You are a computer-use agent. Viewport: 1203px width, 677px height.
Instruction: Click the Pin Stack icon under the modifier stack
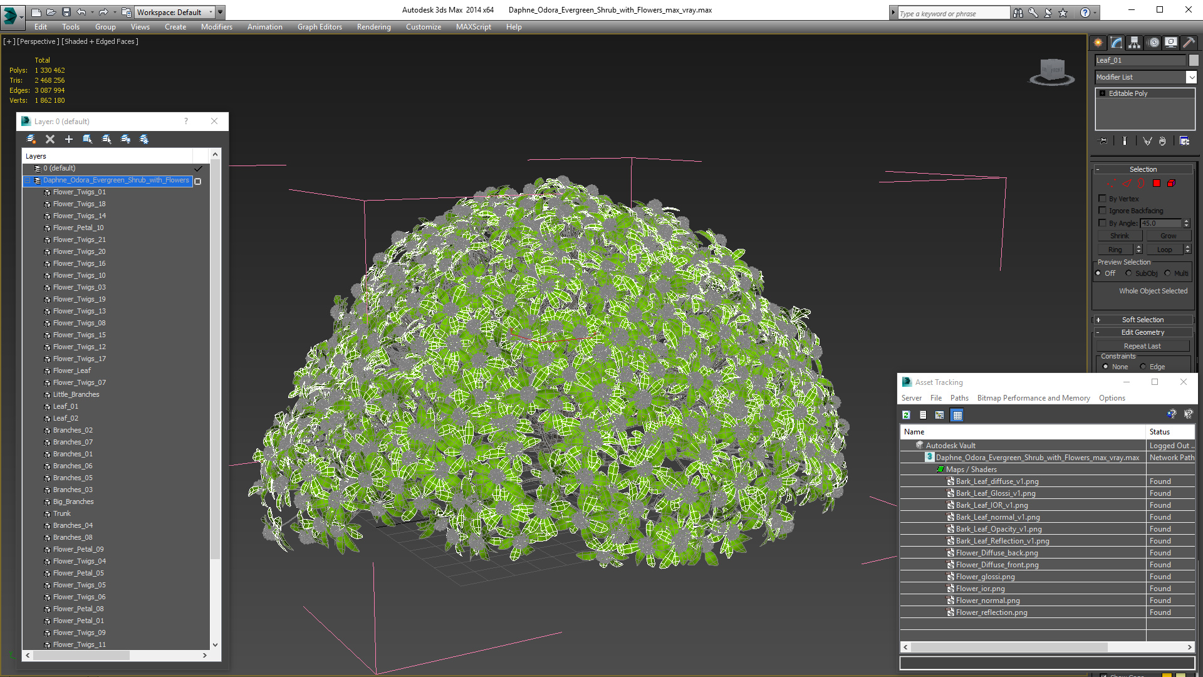[x=1103, y=141]
